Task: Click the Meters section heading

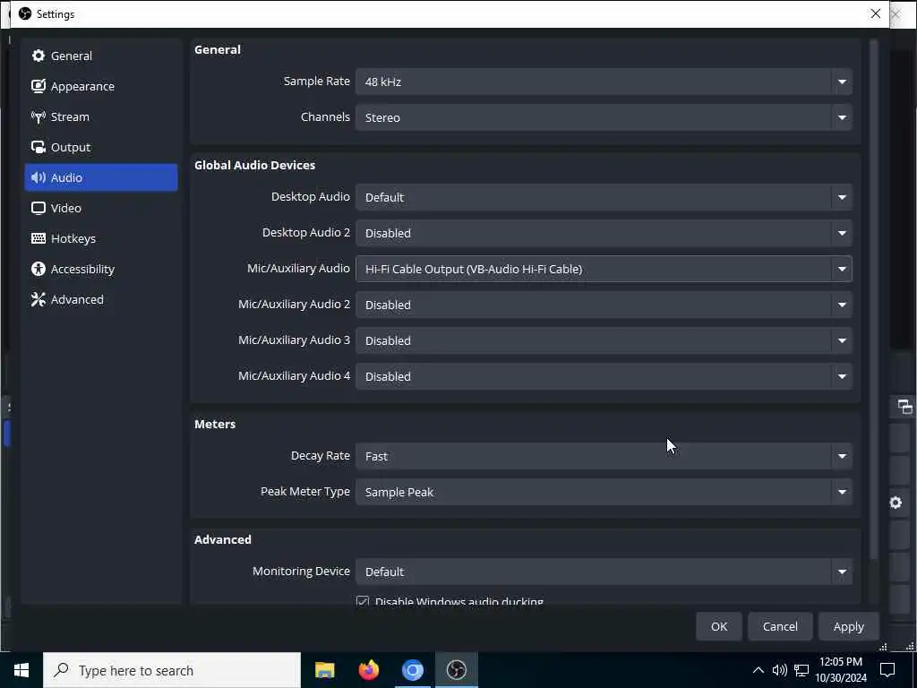Action: (x=215, y=424)
